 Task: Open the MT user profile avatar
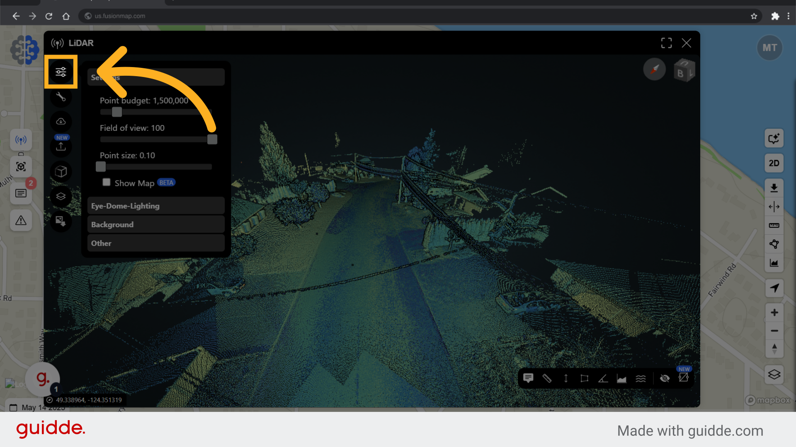pyautogui.click(x=769, y=48)
